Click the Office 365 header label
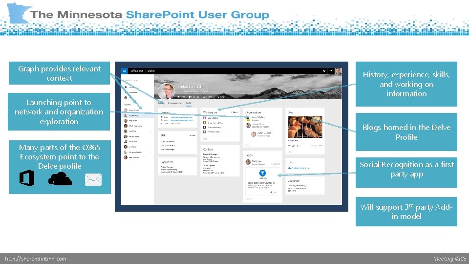Viewport: 469px width, 264px height. tap(137, 71)
